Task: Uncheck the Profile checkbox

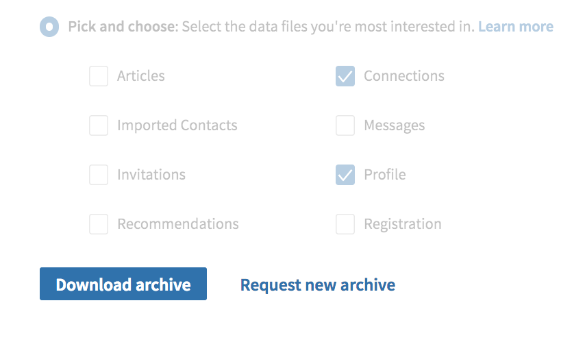Action: tap(345, 175)
